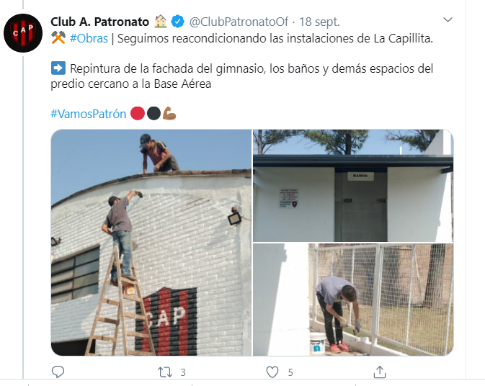Open the #Obras hashtag

(x=89, y=39)
